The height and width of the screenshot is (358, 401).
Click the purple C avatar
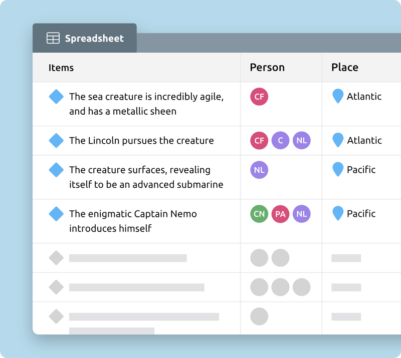280,141
